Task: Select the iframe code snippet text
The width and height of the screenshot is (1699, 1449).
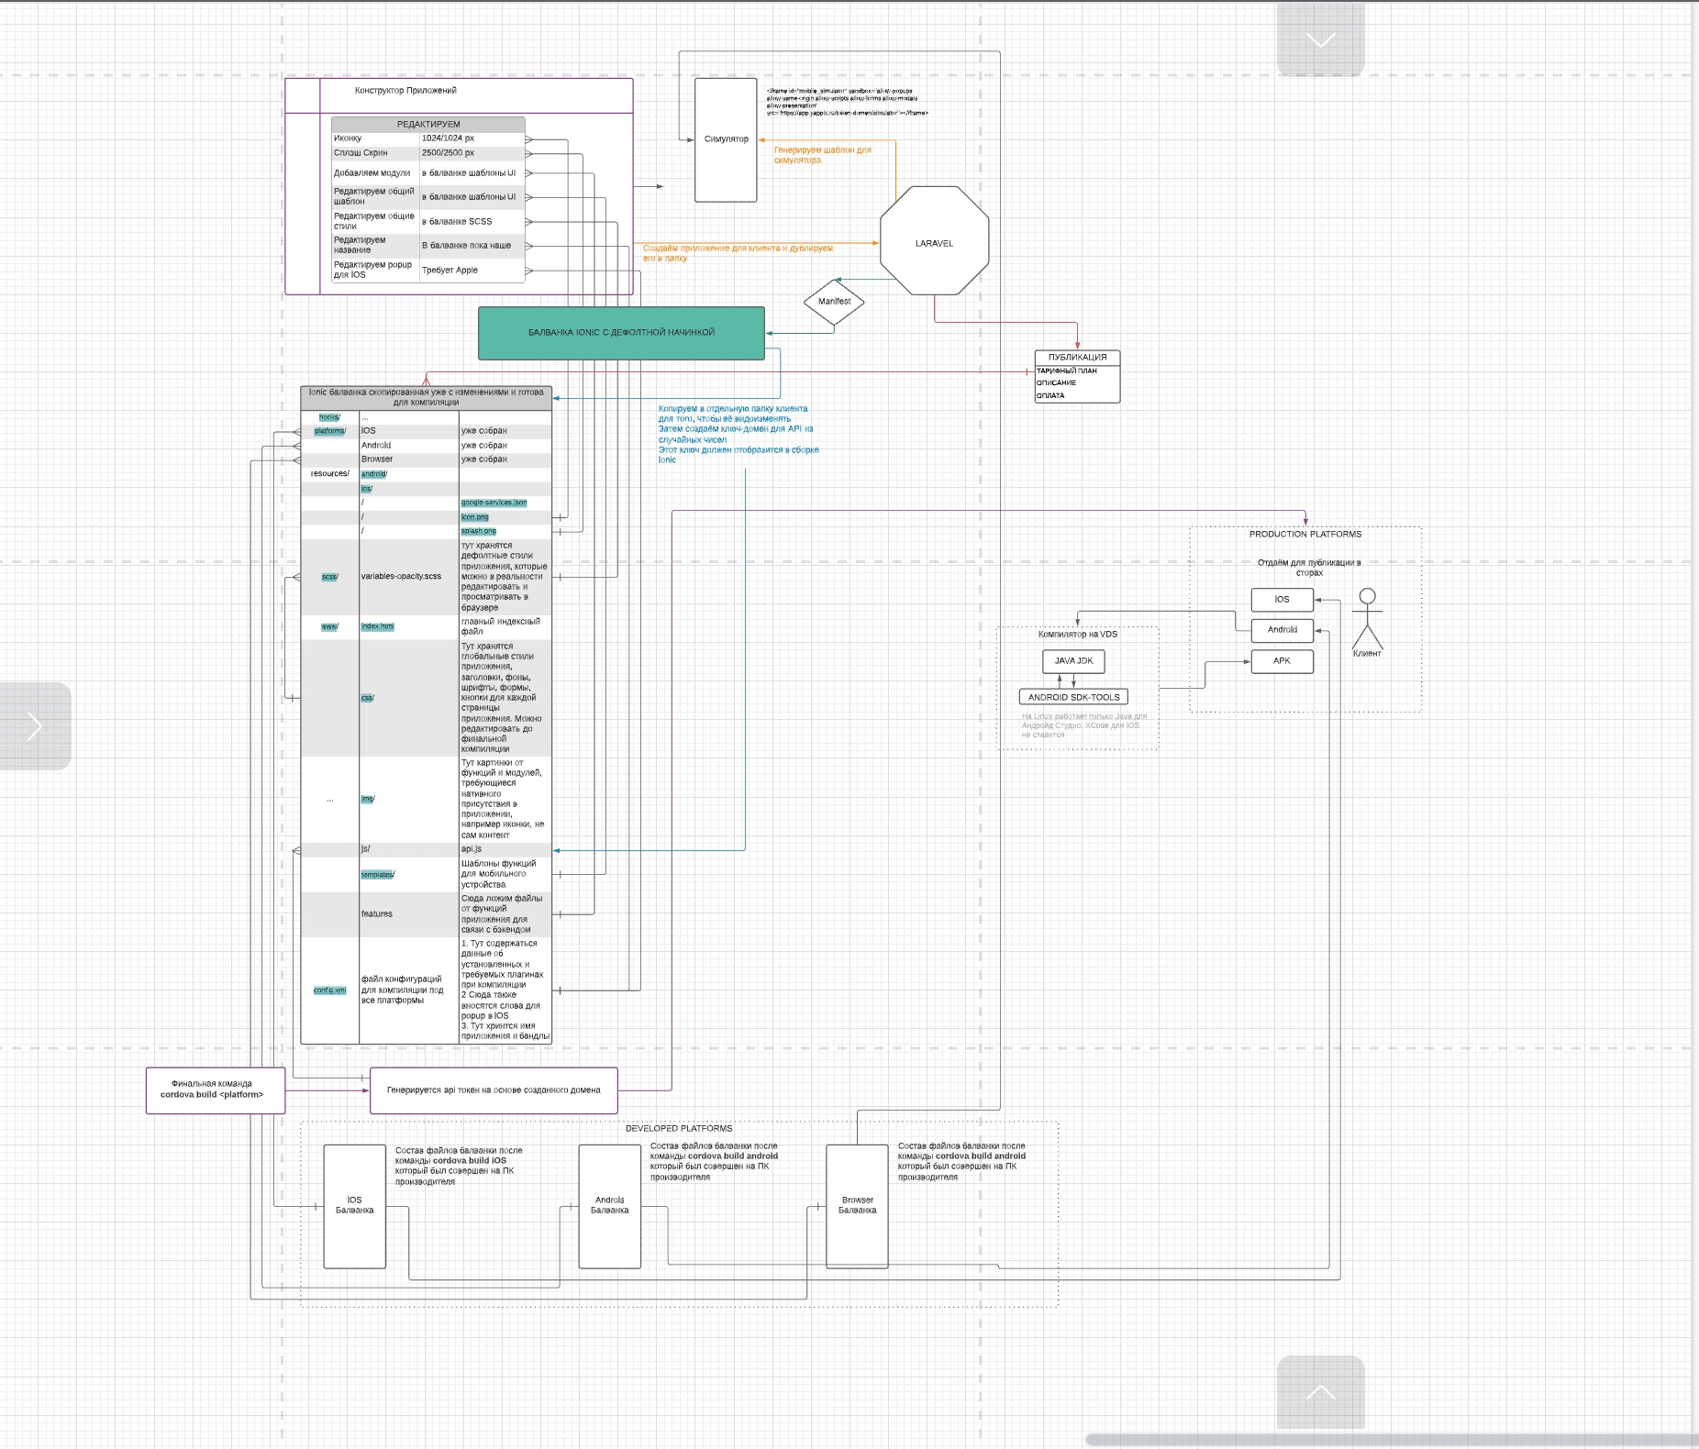Action: coord(847,102)
